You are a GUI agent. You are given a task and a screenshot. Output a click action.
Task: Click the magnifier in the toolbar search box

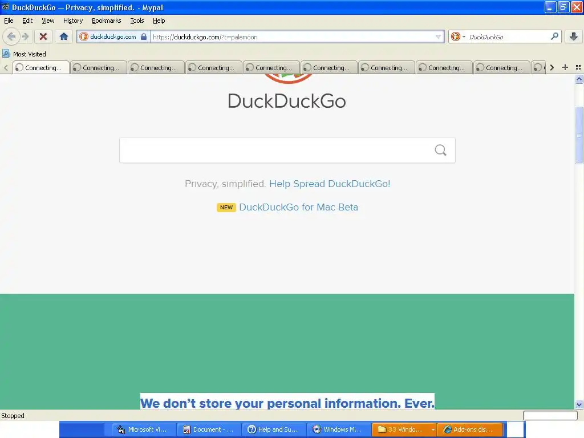click(x=554, y=36)
